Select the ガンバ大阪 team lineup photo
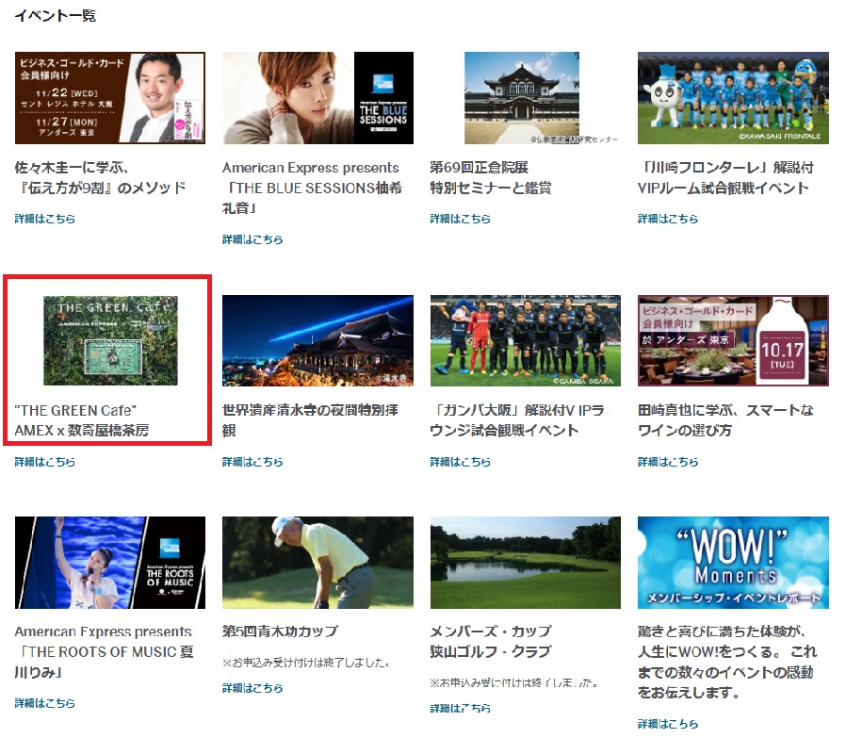 [525, 340]
